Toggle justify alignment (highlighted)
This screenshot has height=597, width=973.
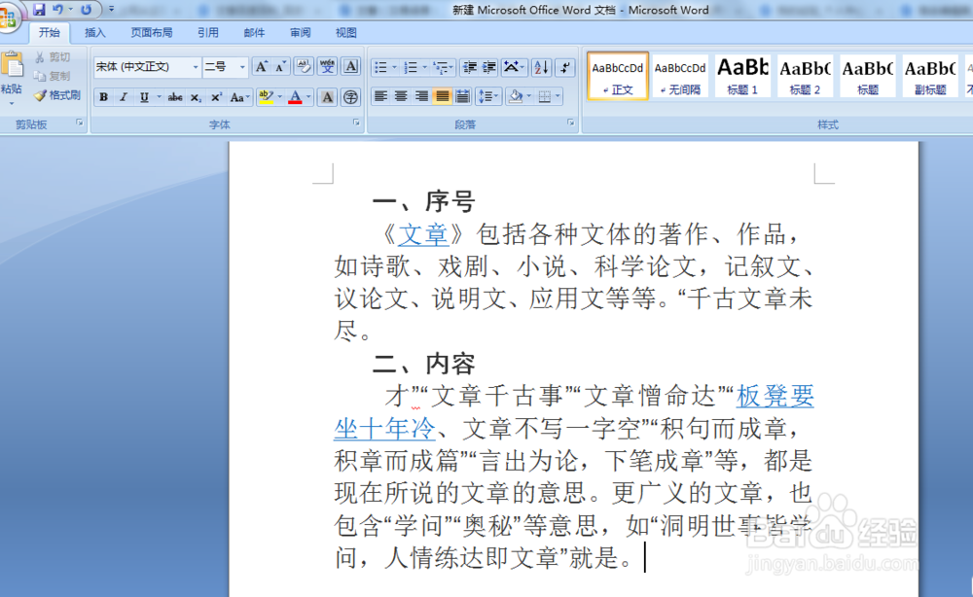click(442, 96)
